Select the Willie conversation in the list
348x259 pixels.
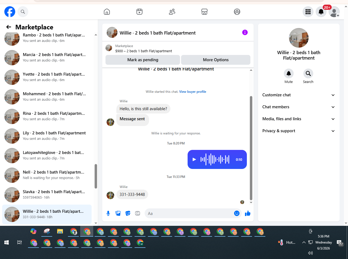point(47,214)
